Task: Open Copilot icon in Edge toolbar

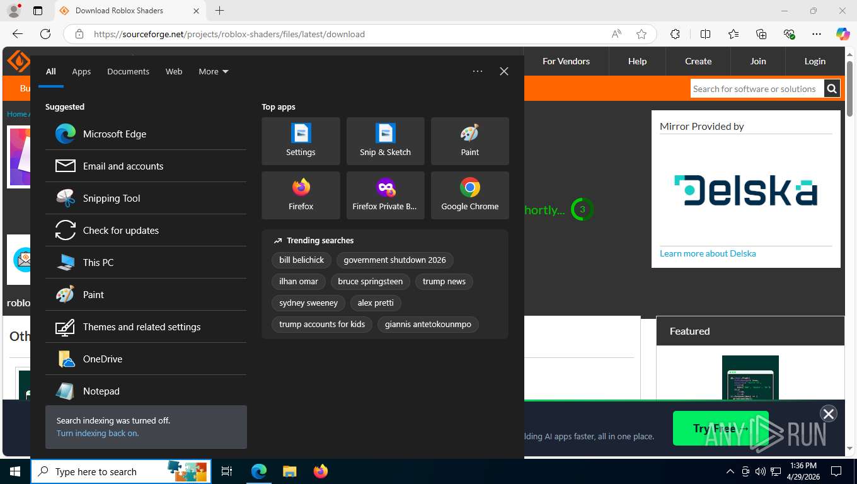Action: tap(843, 34)
